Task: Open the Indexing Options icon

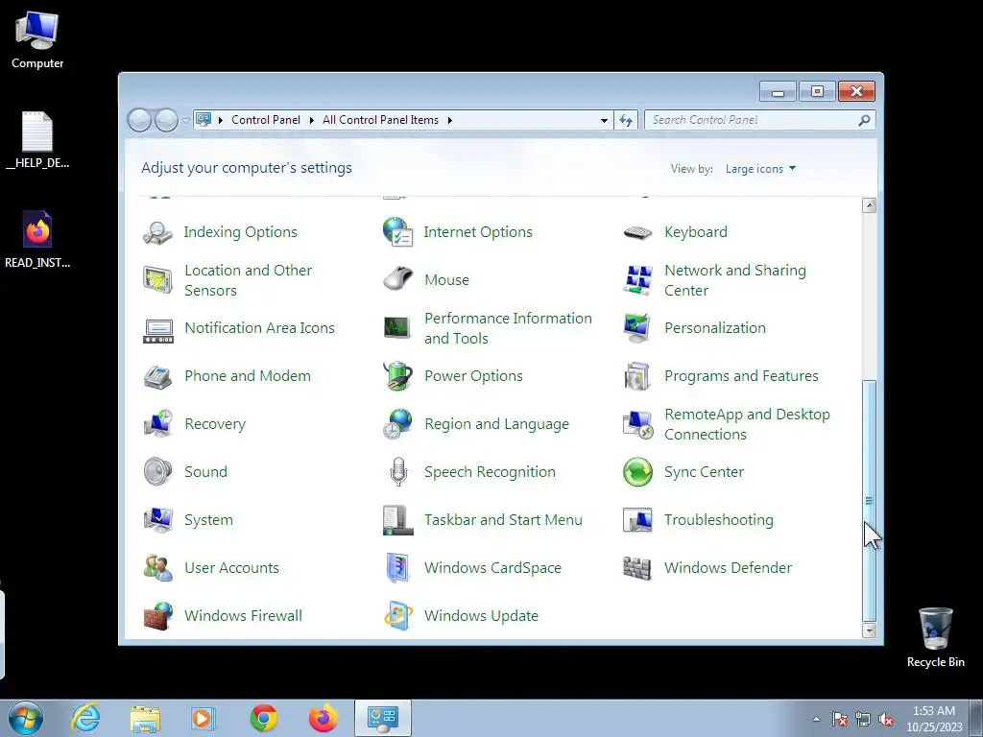Action: coord(157,232)
